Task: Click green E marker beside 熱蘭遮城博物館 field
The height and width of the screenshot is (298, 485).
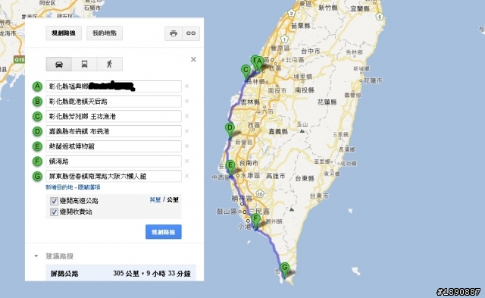Action: (37, 146)
